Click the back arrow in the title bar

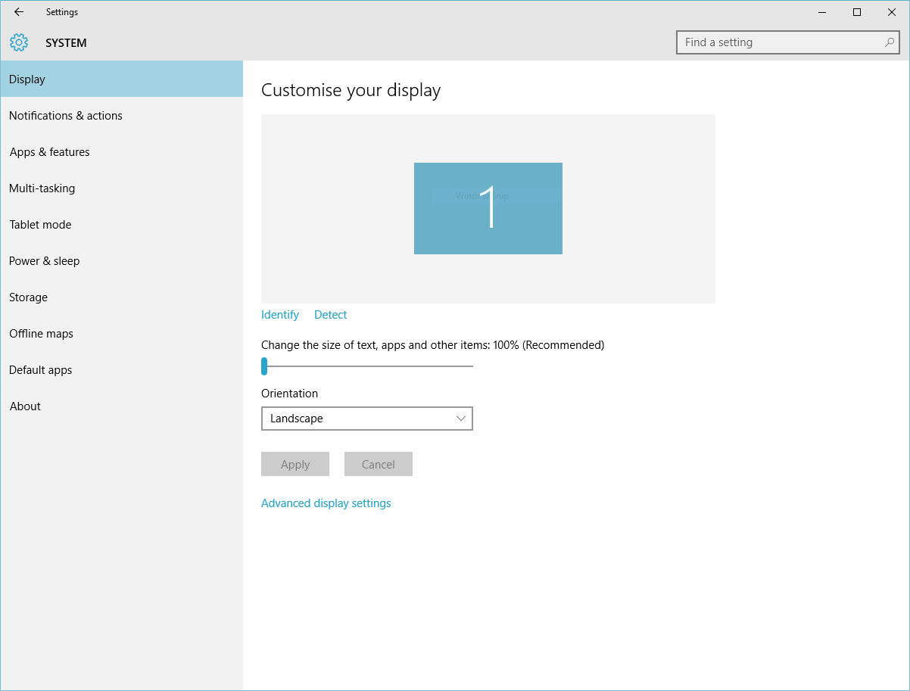coord(19,12)
